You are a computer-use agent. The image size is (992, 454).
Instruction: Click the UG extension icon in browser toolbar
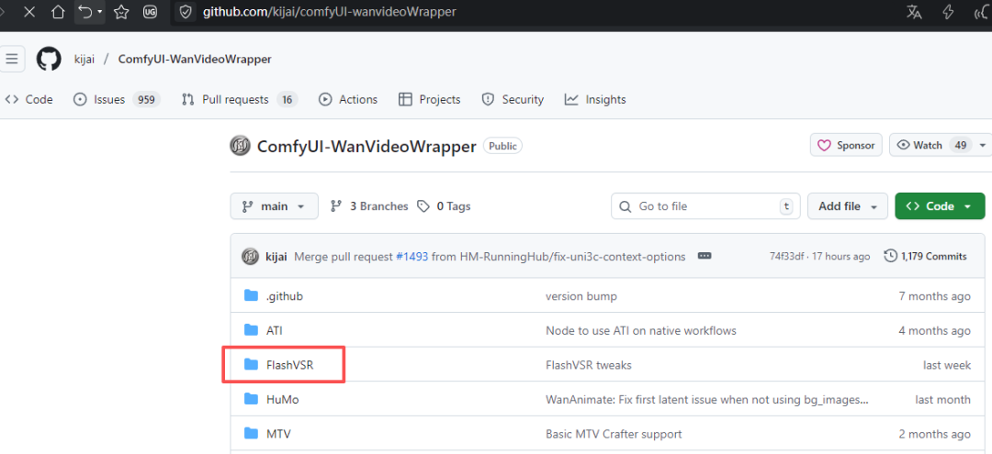tap(150, 12)
